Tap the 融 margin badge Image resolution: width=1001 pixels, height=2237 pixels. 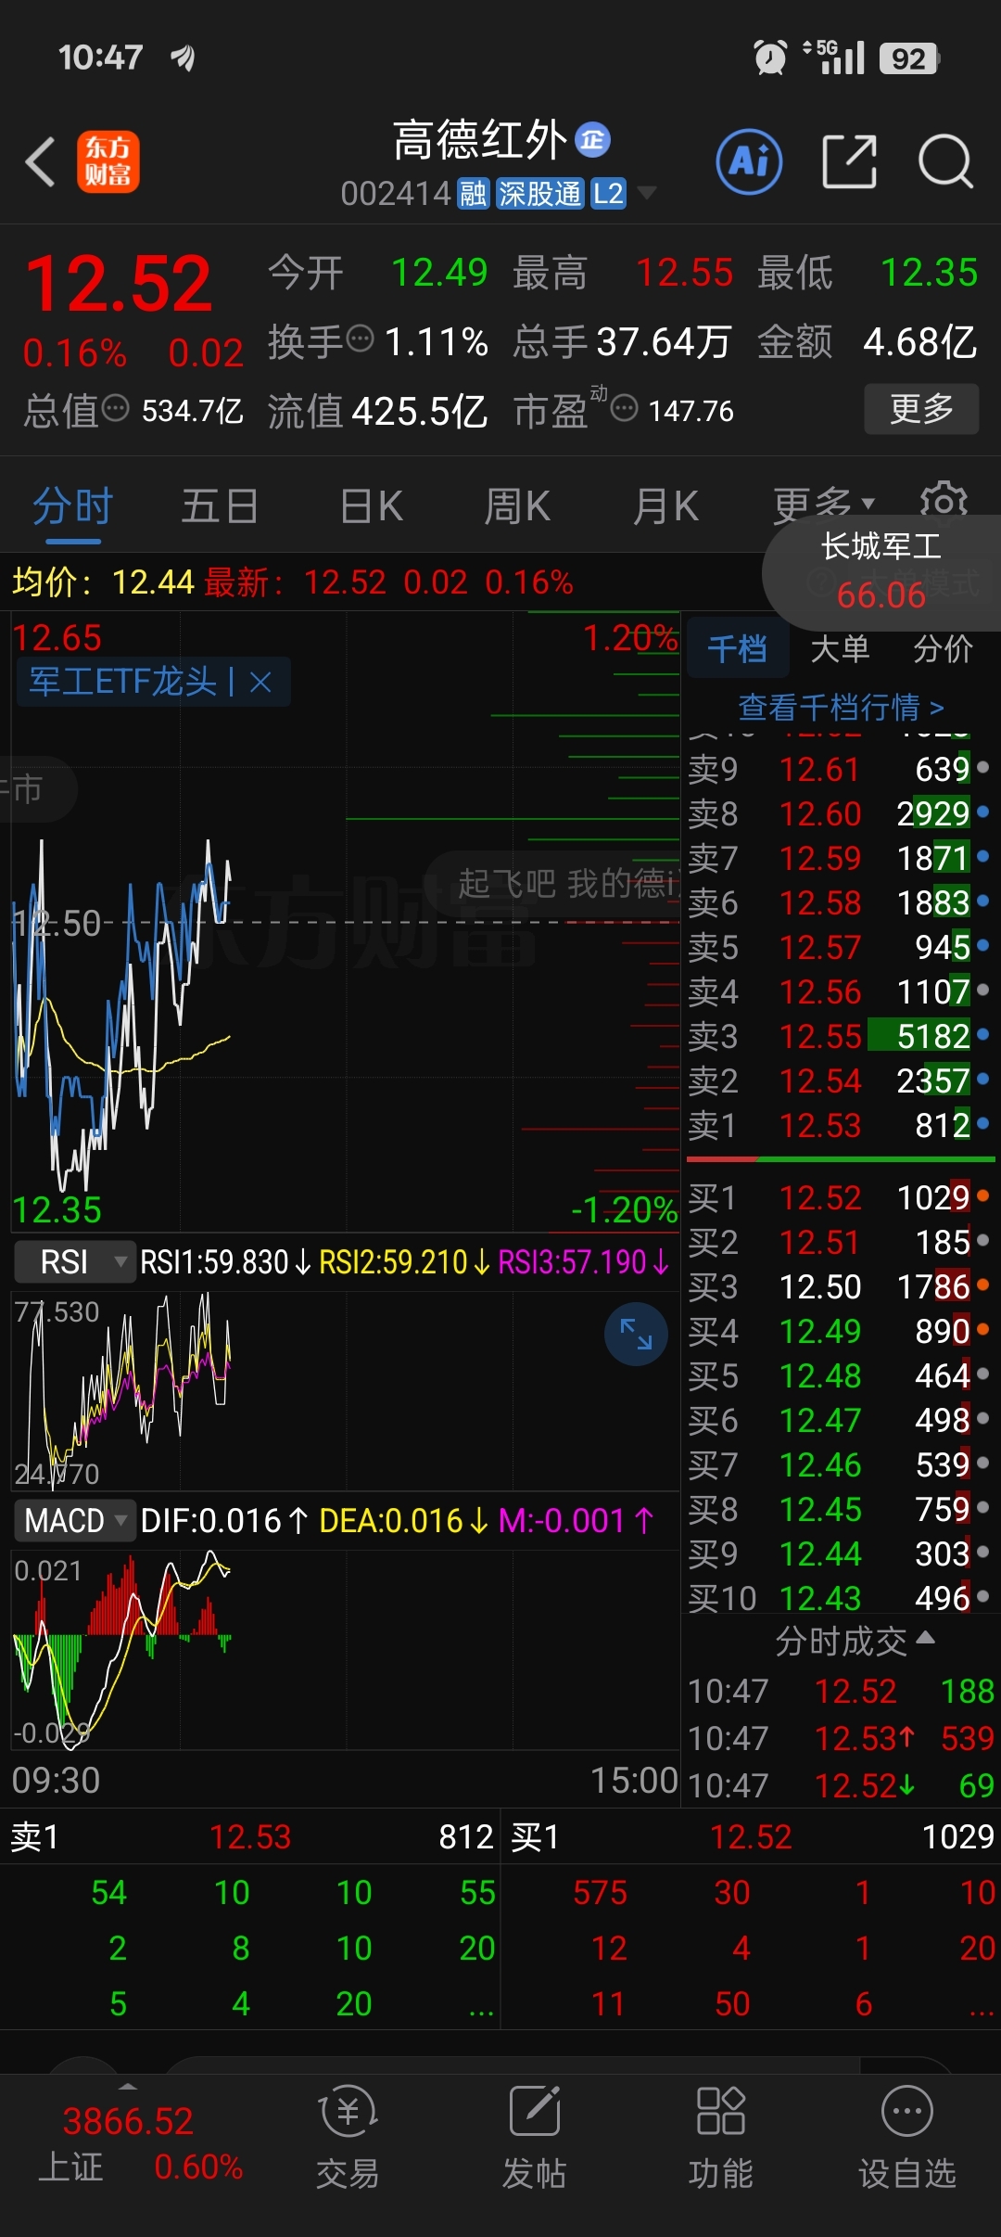pos(473,194)
